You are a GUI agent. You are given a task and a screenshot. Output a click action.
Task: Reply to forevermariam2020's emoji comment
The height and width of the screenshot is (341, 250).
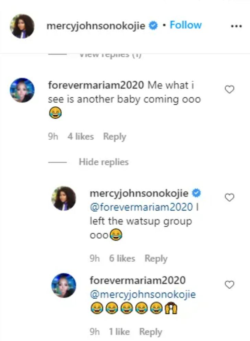pyautogui.click(x=150, y=332)
